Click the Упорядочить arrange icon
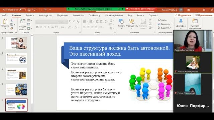This screenshot has height=120, width=214. tap(132, 21)
